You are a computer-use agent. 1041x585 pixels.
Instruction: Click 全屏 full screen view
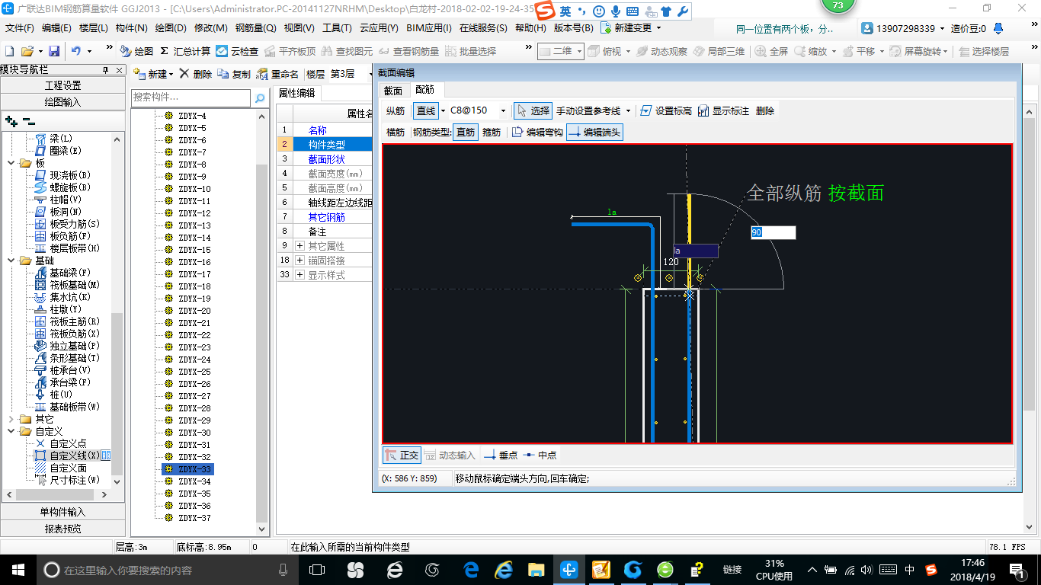pyautogui.click(x=771, y=51)
